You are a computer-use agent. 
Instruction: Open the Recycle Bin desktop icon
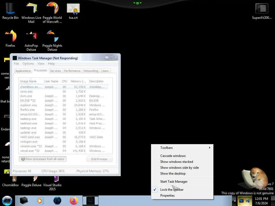pos(10,11)
